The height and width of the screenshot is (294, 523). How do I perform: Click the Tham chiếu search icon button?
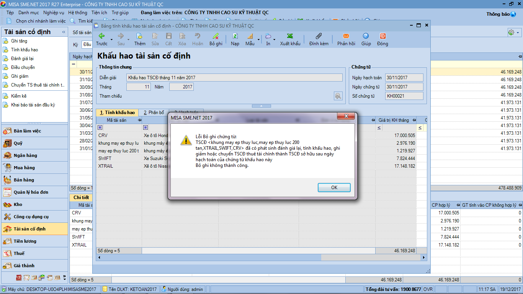pos(338,96)
